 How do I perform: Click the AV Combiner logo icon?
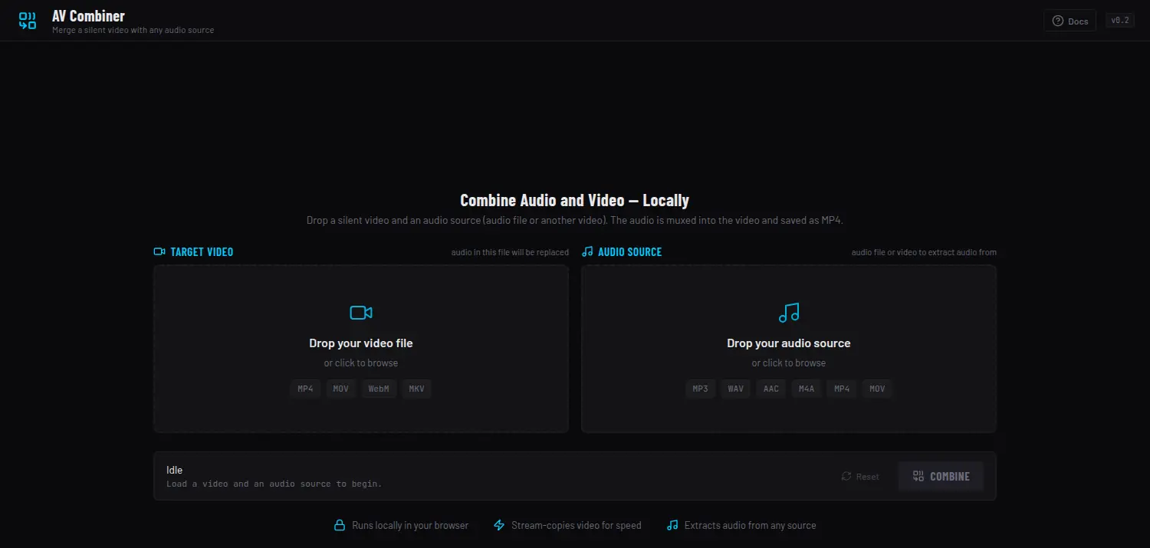coord(28,21)
